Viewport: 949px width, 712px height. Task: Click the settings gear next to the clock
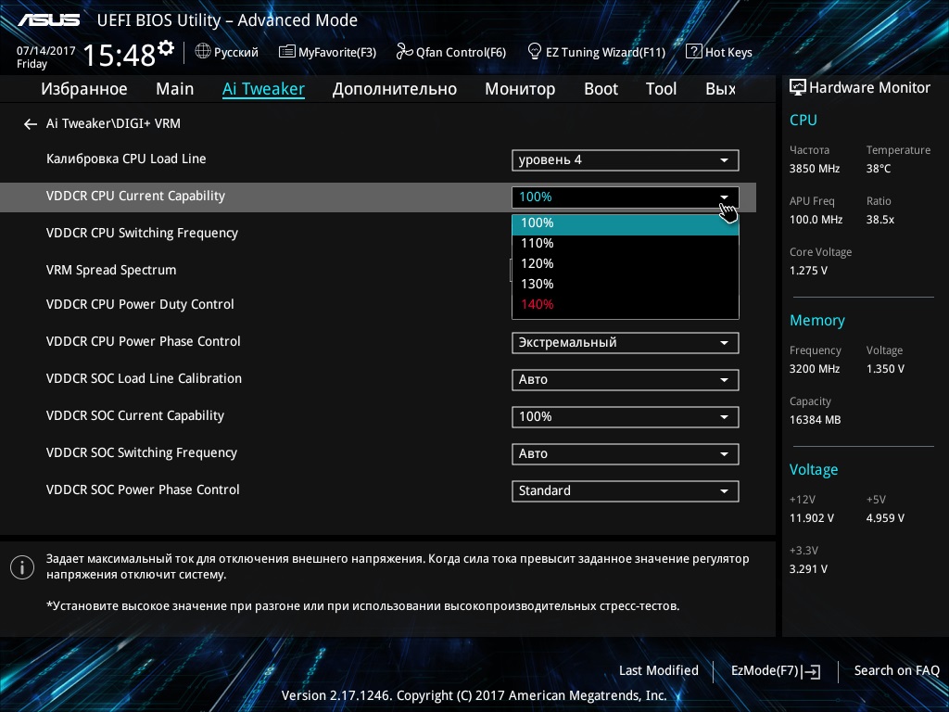click(166, 48)
